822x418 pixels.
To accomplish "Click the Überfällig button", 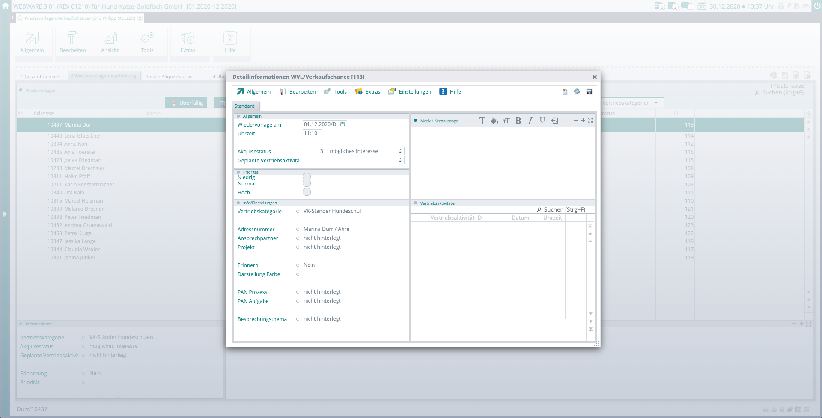I will pos(187,103).
